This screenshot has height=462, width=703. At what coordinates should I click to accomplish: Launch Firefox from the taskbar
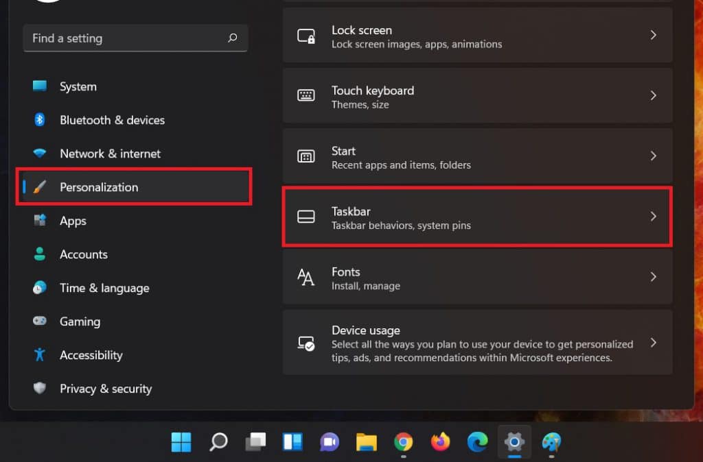tap(440, 442)
